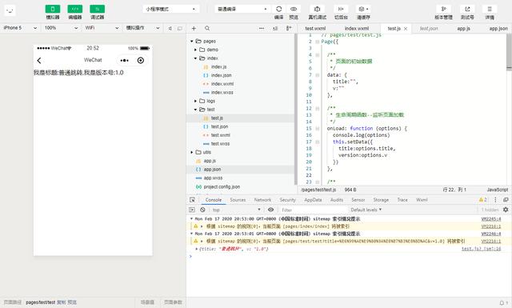Collapse the pages folder
Screen dimensions: 512x308
[192, 41]
